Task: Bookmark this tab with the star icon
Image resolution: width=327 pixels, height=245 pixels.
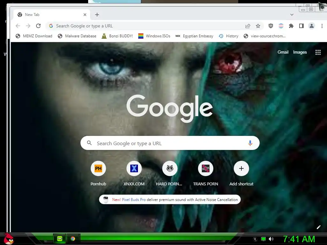Action: tap(258, 26)
